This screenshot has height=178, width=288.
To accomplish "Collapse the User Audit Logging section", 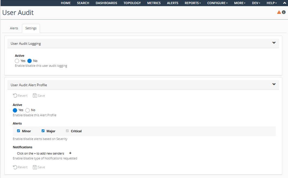I will [274, 43].
